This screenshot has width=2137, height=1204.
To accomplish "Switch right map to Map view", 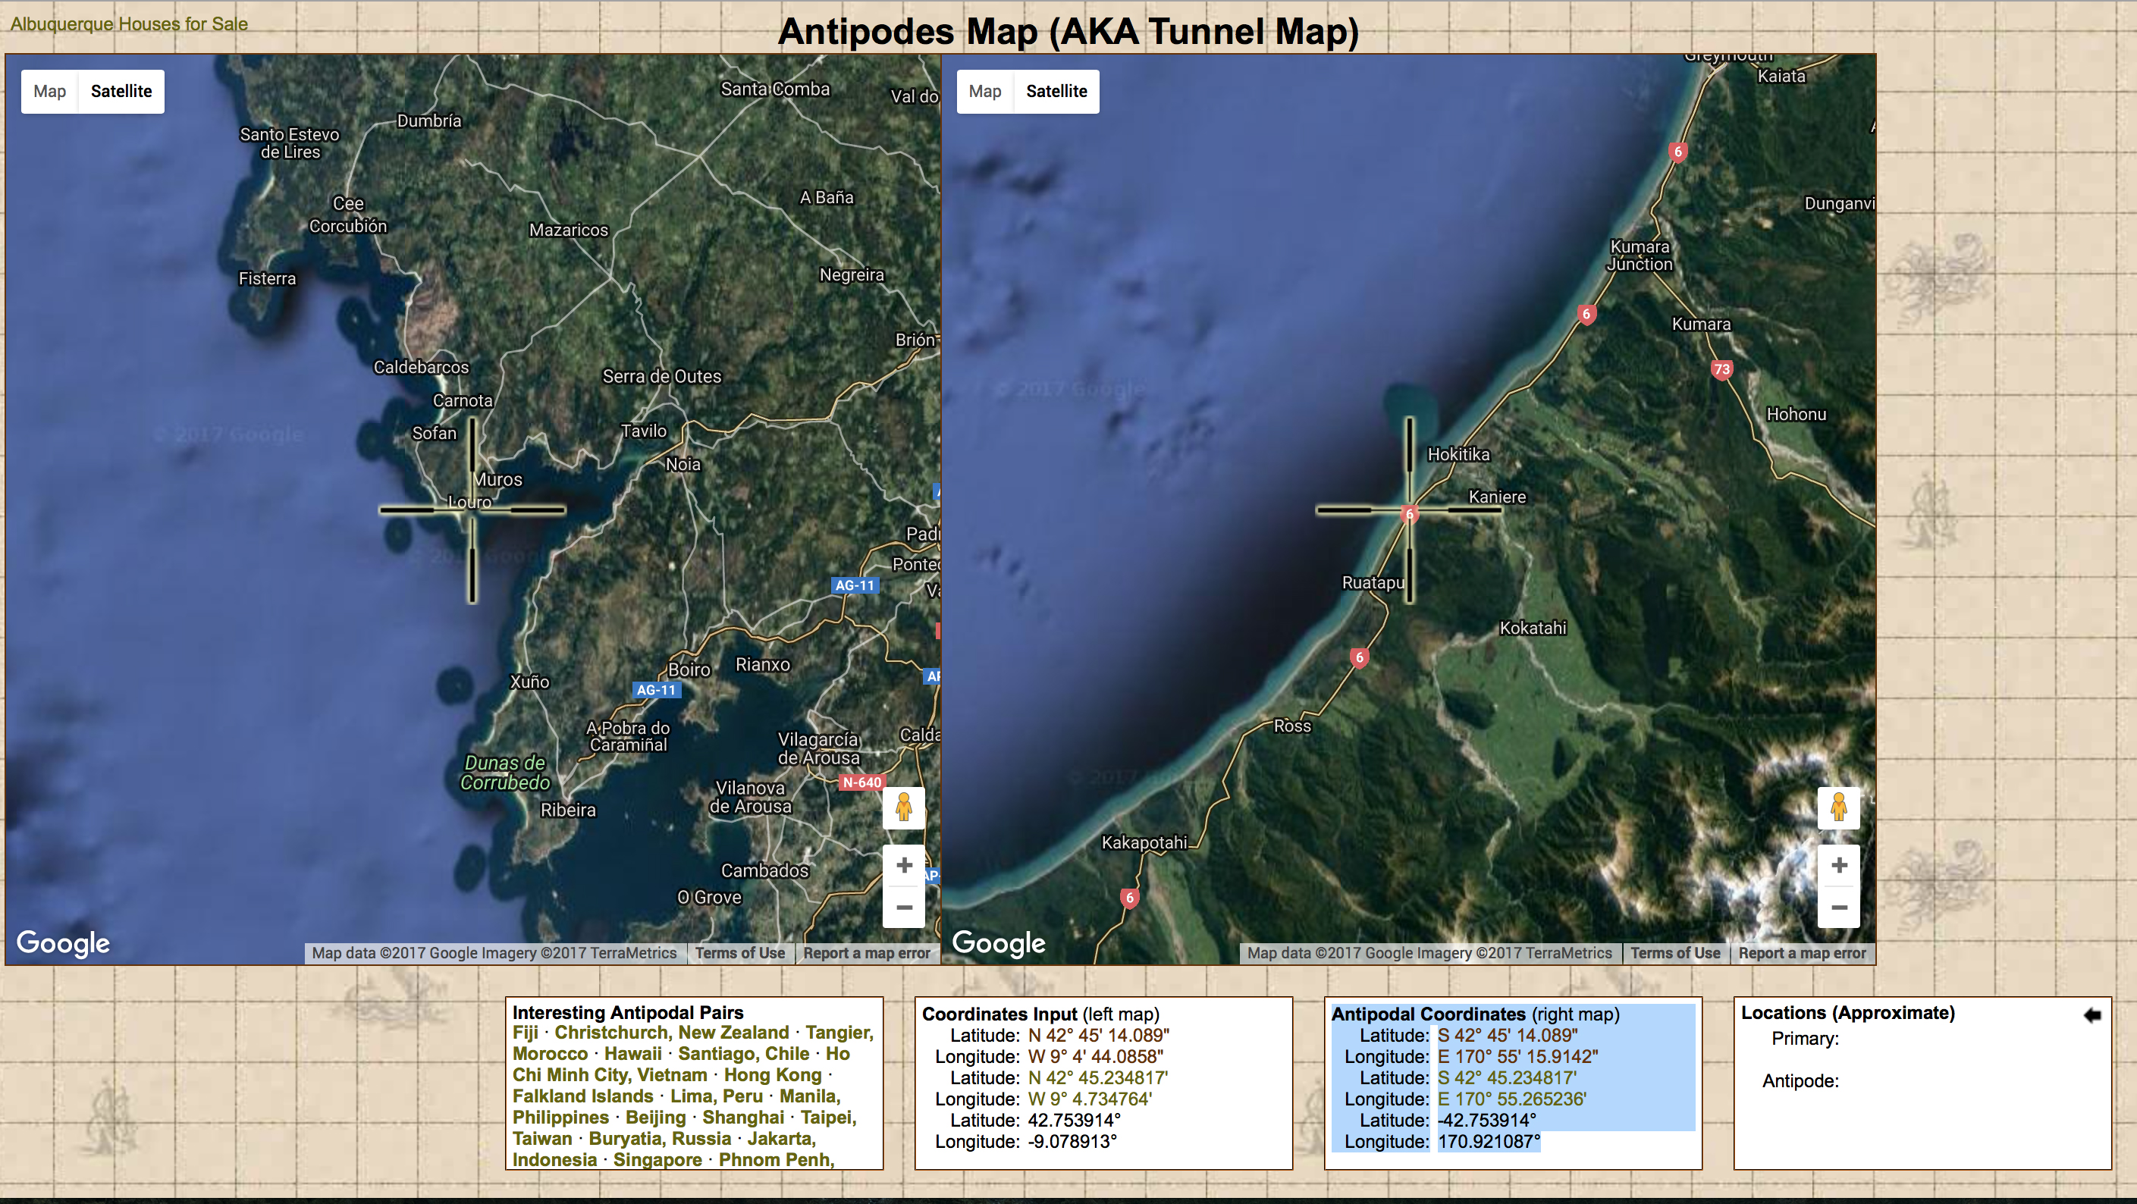I will [985, 91].
